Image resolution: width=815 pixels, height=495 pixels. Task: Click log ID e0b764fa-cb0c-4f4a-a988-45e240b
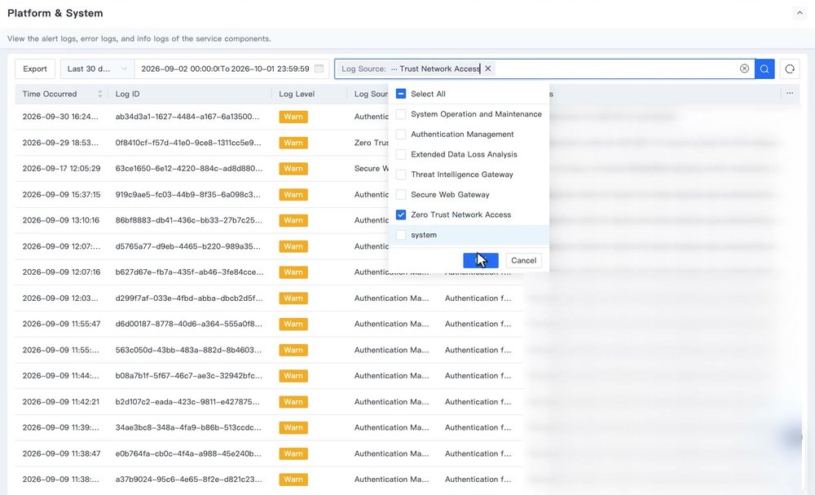click(188, 453)
